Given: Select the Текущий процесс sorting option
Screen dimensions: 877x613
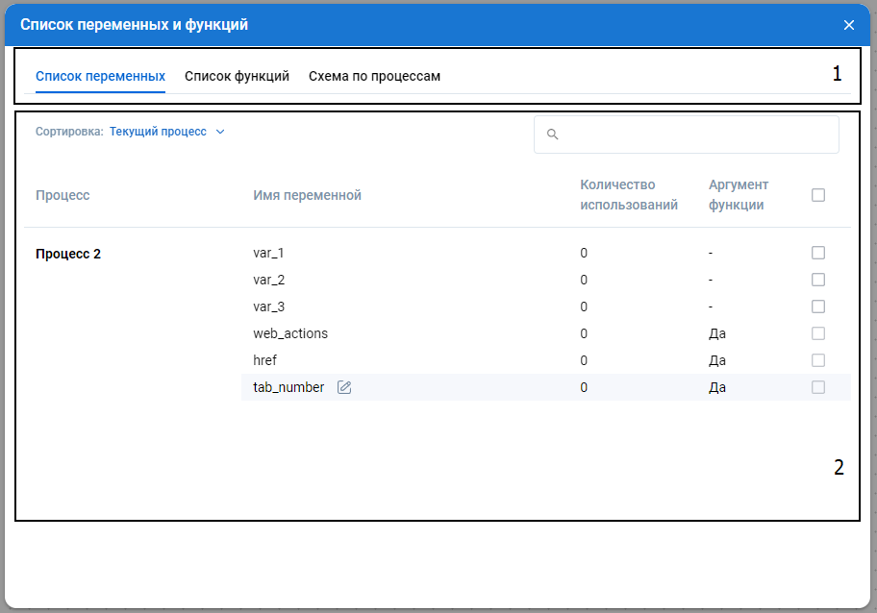Looking at the screenshot, I should coord(158,132).
